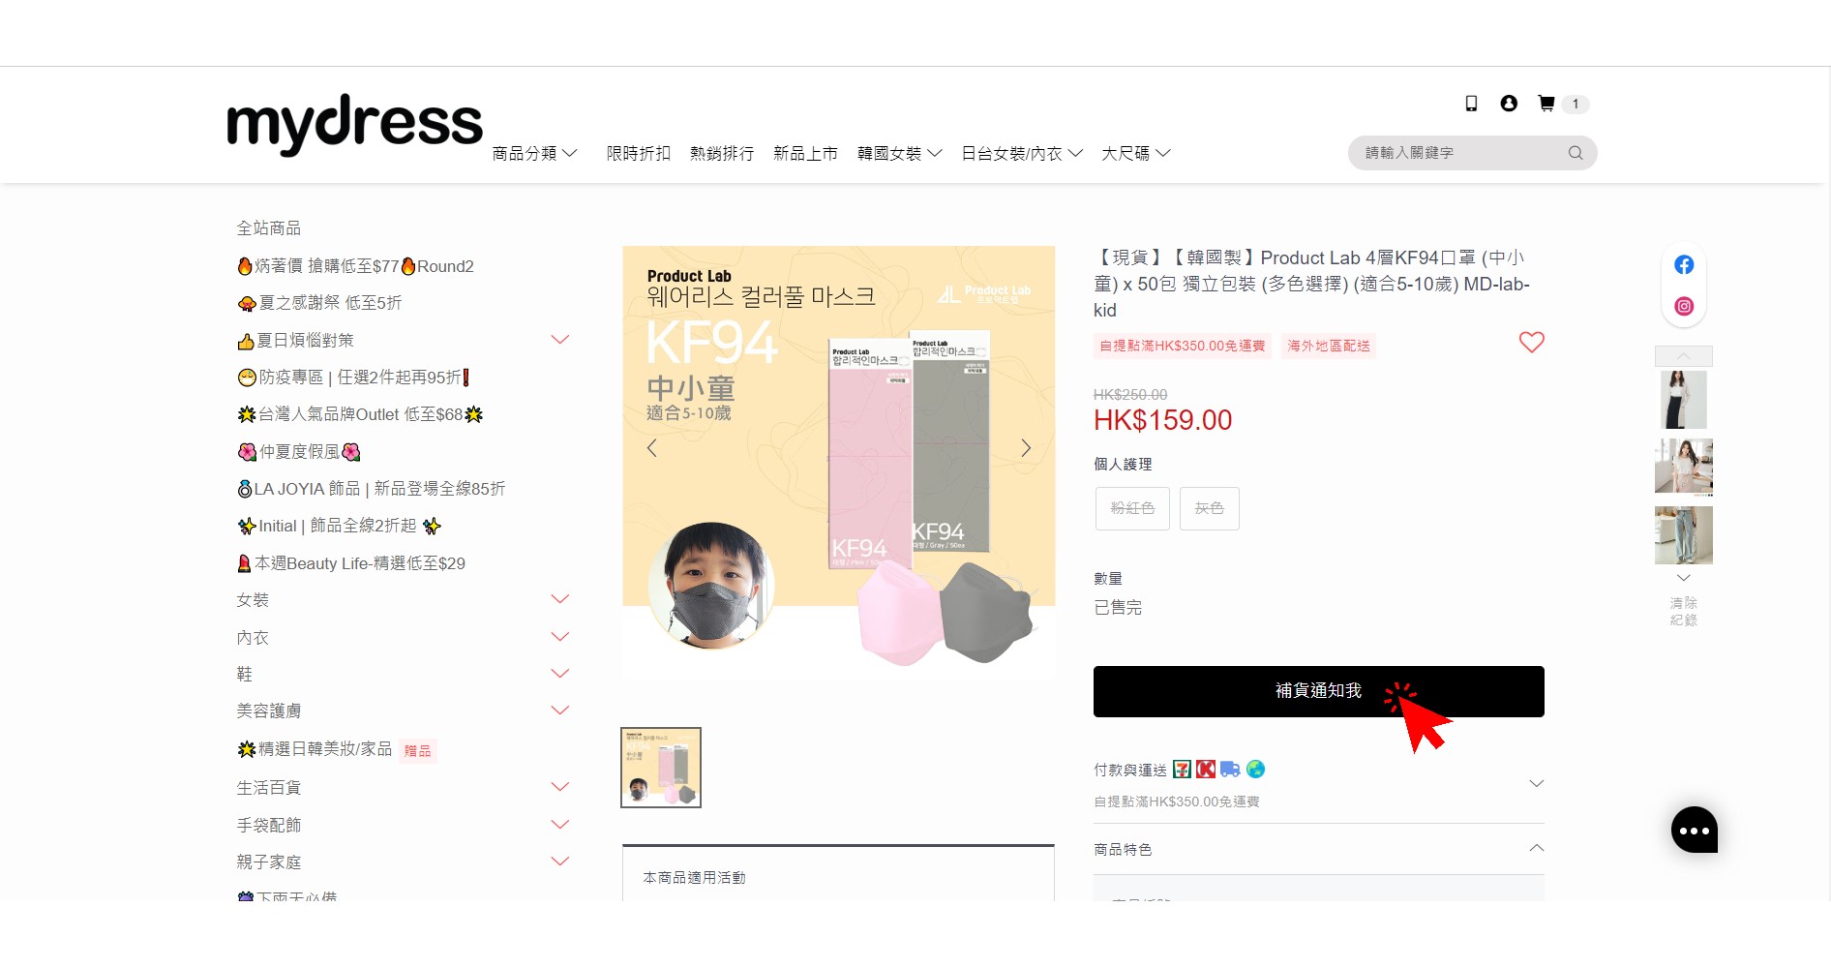1831x968 pixels.
Task: Click the main KF94 product image
Action: tap(838, 462)
